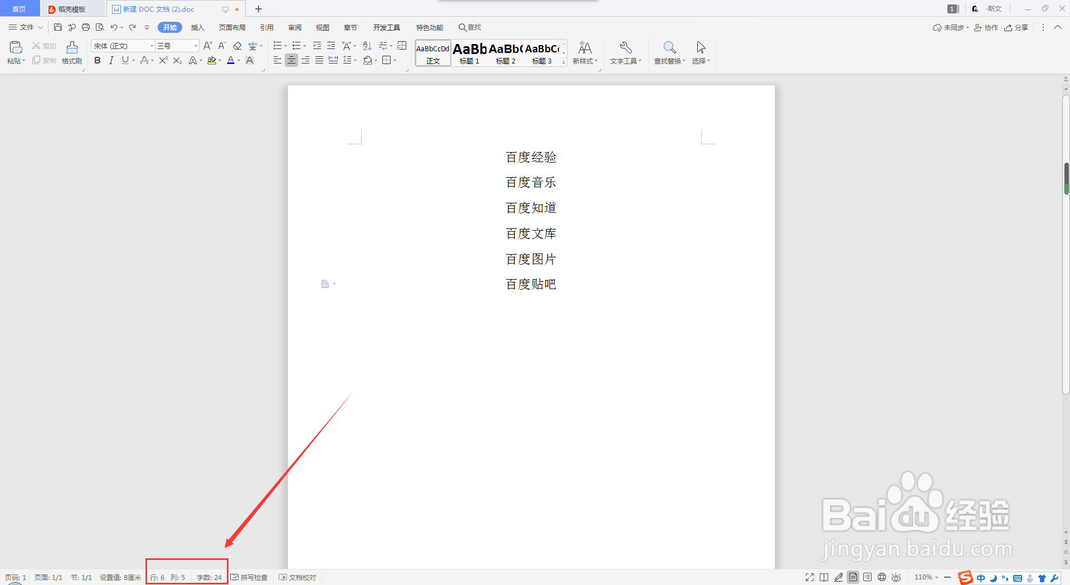Click the Print icon
The height and width of the screenshot is (585, 1070).
(86, 27)
